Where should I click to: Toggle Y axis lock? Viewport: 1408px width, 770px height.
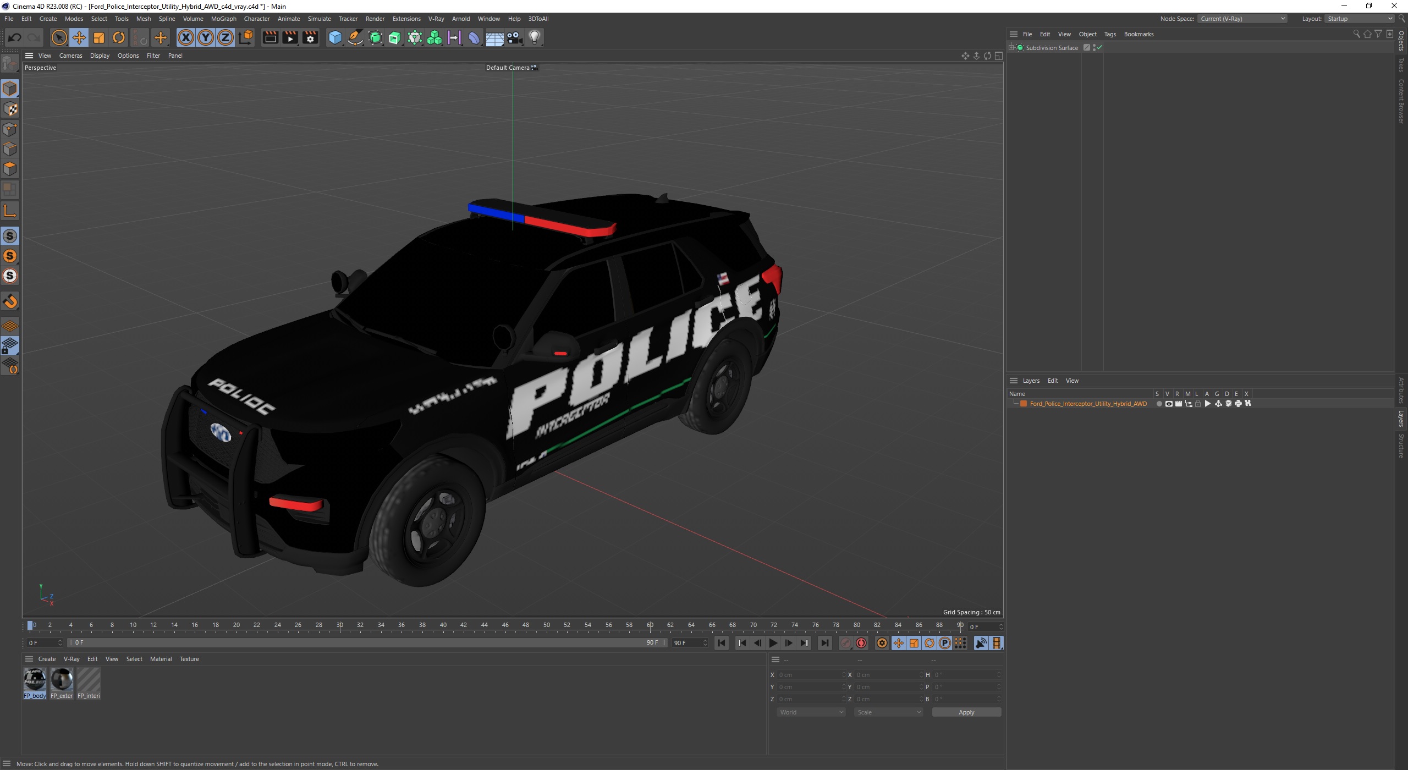(x=206, y=37)
